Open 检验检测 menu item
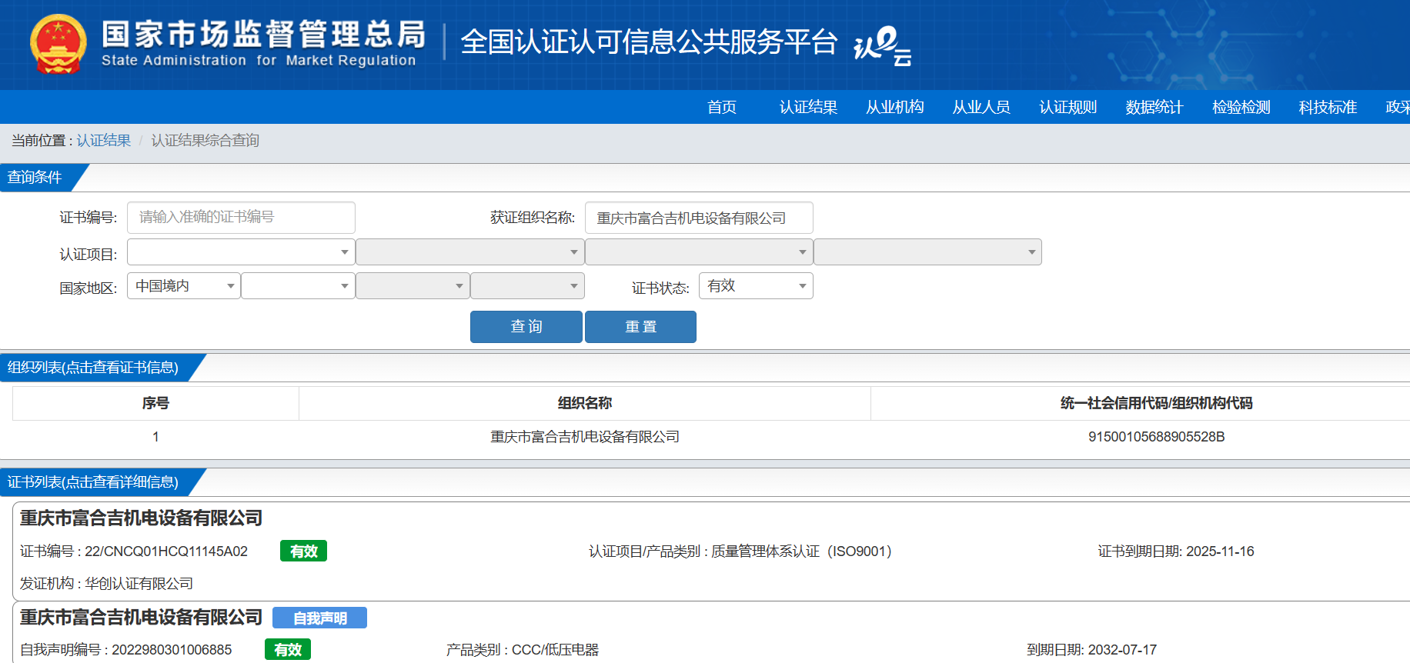The width and height of the screenshot is (1410, 663). pyautogui.click(x=1241, y=107)
